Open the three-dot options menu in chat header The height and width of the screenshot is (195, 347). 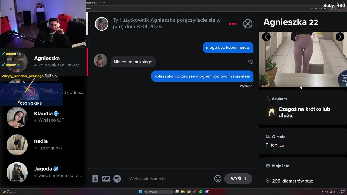[233, 24]
